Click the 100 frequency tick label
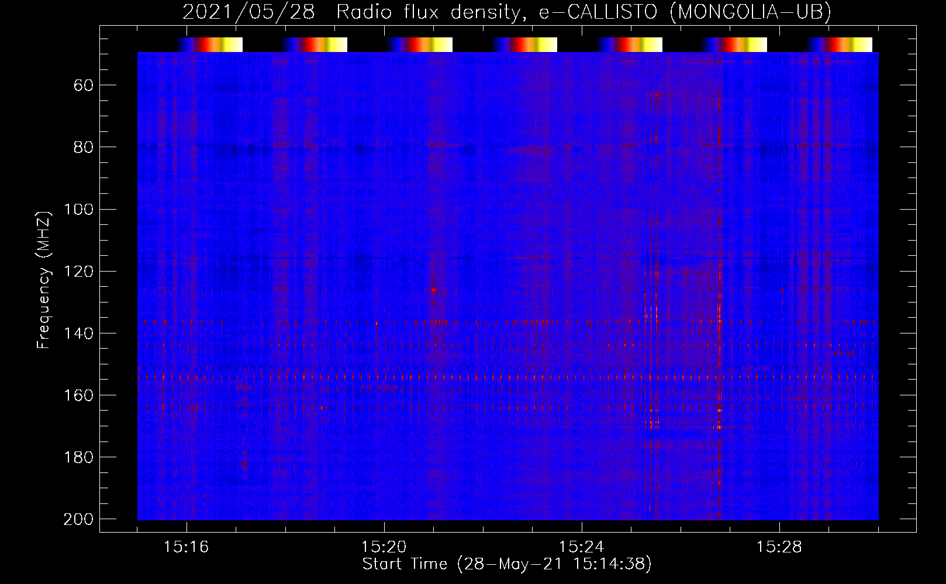The image size is (946, 584). [x=78, y=209]
